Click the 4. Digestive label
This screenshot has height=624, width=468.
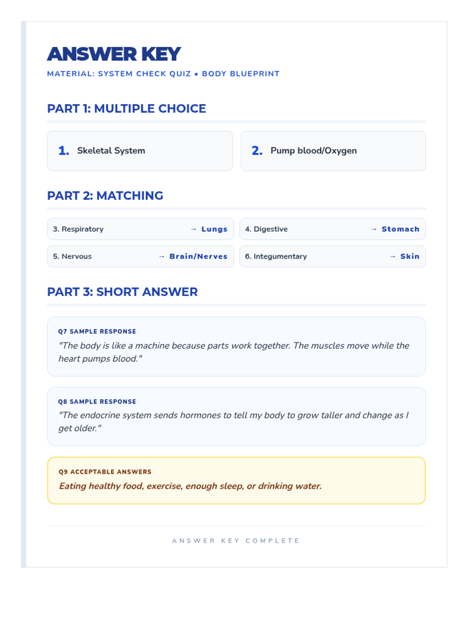tap(266, 229)
